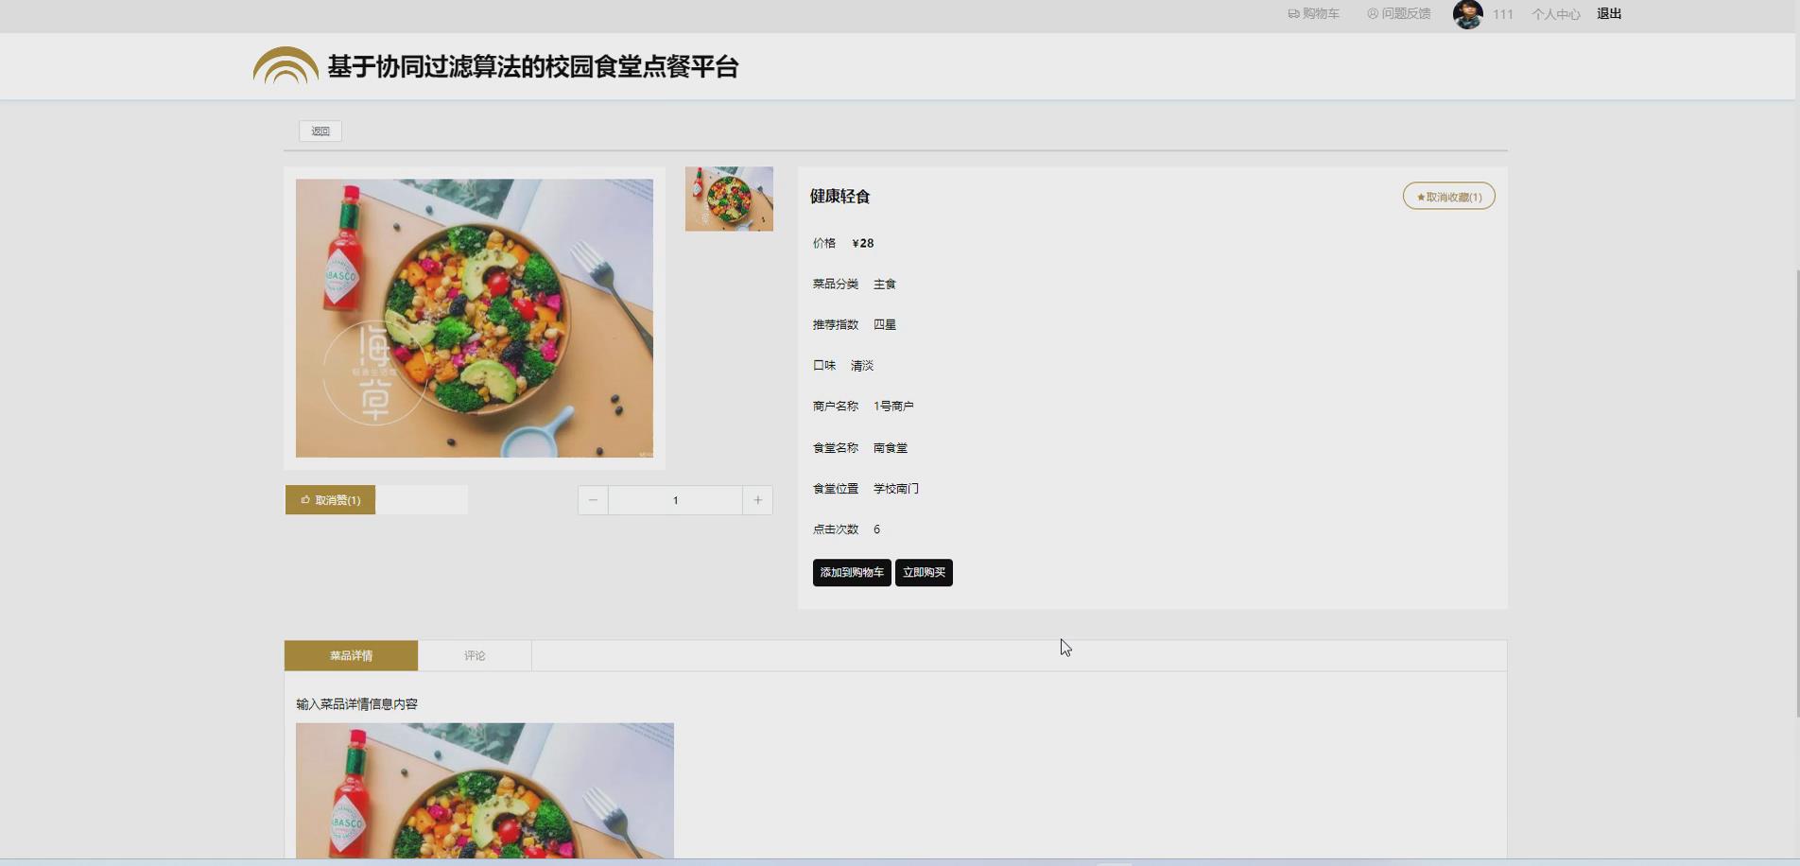
Task: Click the dish name 健康轻食
Action: [839, 197]
